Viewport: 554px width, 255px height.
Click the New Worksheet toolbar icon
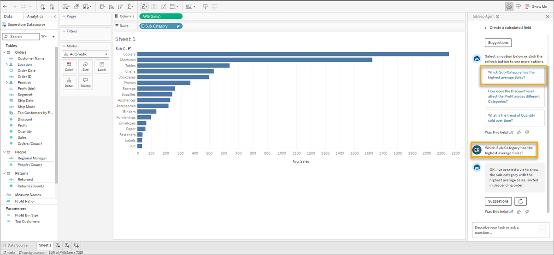coord(65,7)
